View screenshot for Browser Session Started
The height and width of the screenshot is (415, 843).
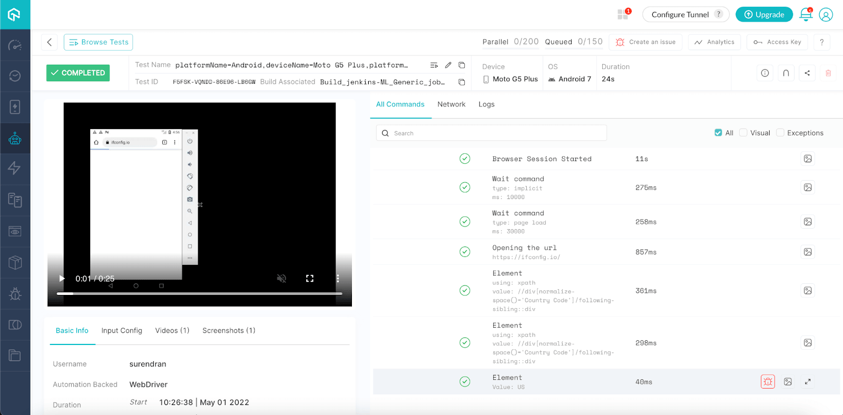(808, 159)
